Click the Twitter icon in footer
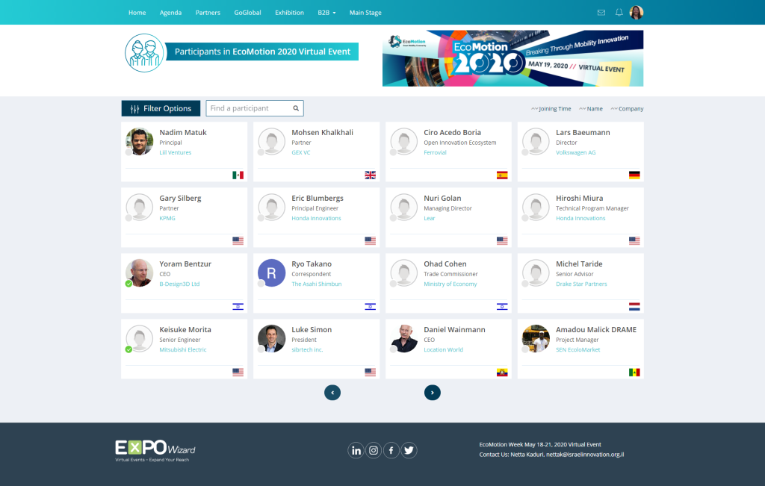 (x=409, y=450)
